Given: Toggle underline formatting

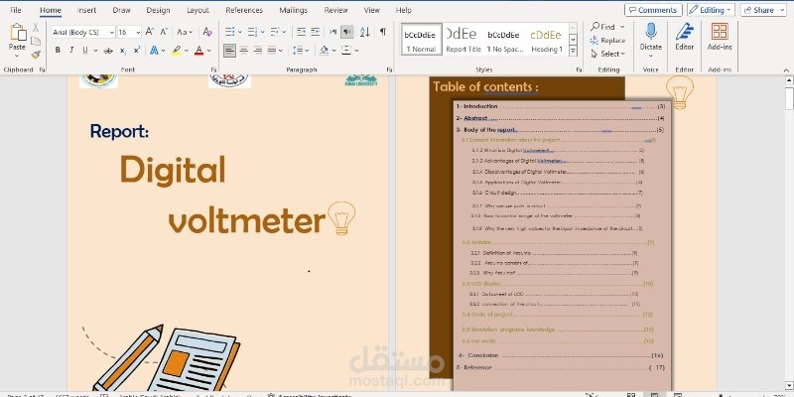Looking at the screenshot, I should [x=85, y=51].
